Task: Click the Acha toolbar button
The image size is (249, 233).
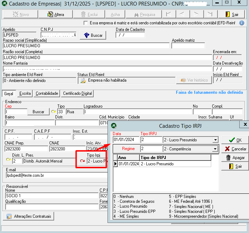Action: click(x=115, y=15)
